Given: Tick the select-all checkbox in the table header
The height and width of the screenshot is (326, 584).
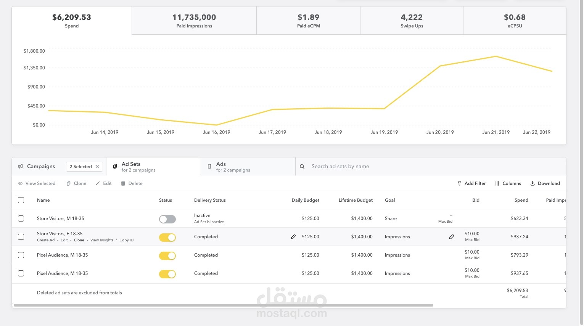Looking at the screenshot, I should [21, 200].
